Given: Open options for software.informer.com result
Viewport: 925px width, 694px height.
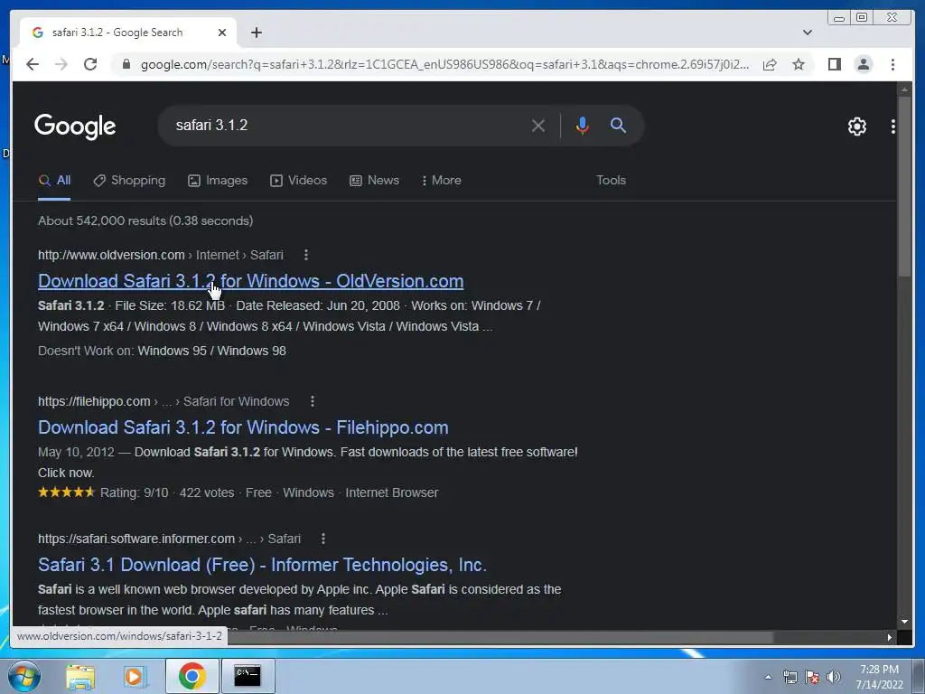Looking at the screenshot, I should pos(323,539).
